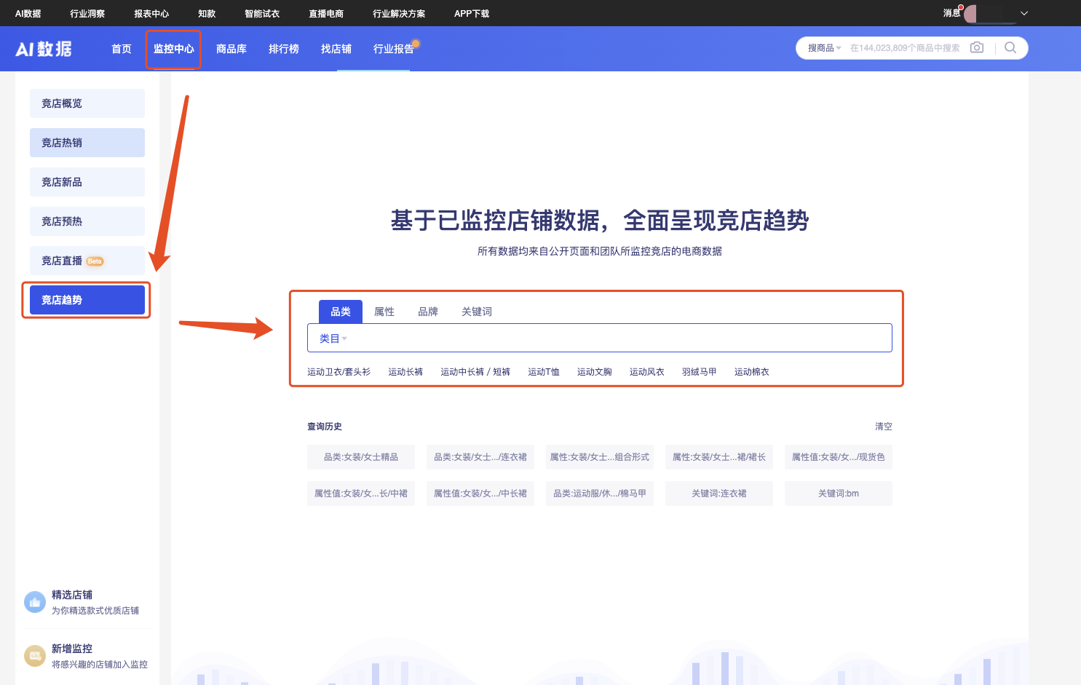Open 智能试衣 in the top bar
Screen dimensions: 1081x685
[x=262, y=13]
